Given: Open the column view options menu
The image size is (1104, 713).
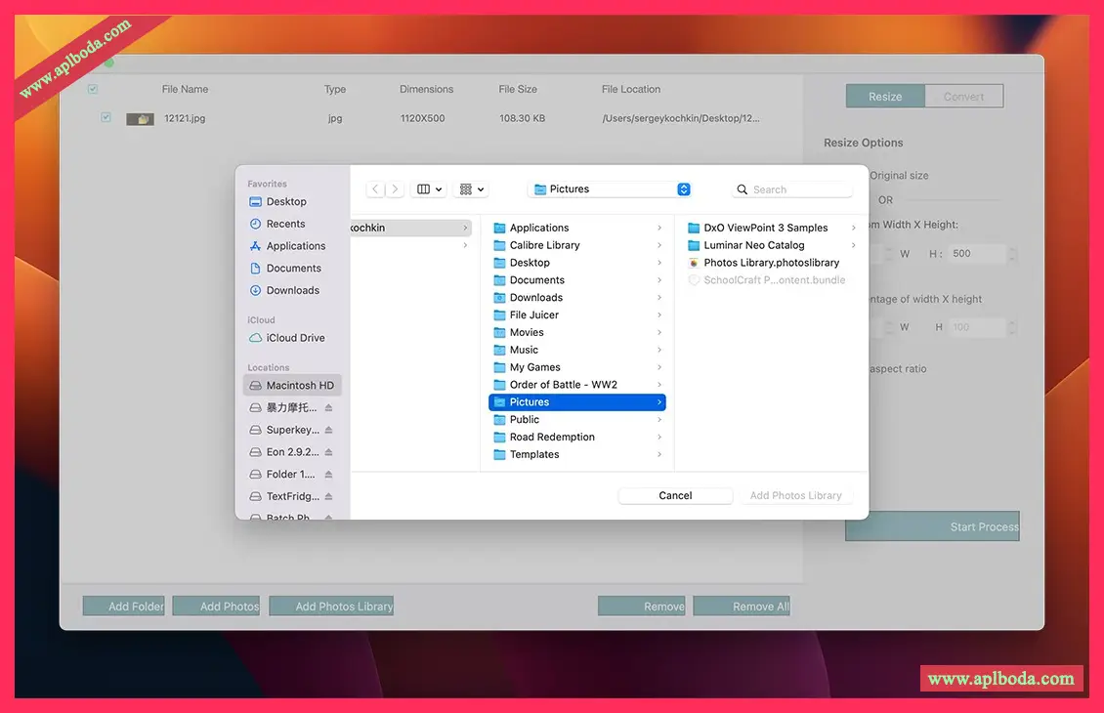Looking at the screenshot, I should pos(429,189).
